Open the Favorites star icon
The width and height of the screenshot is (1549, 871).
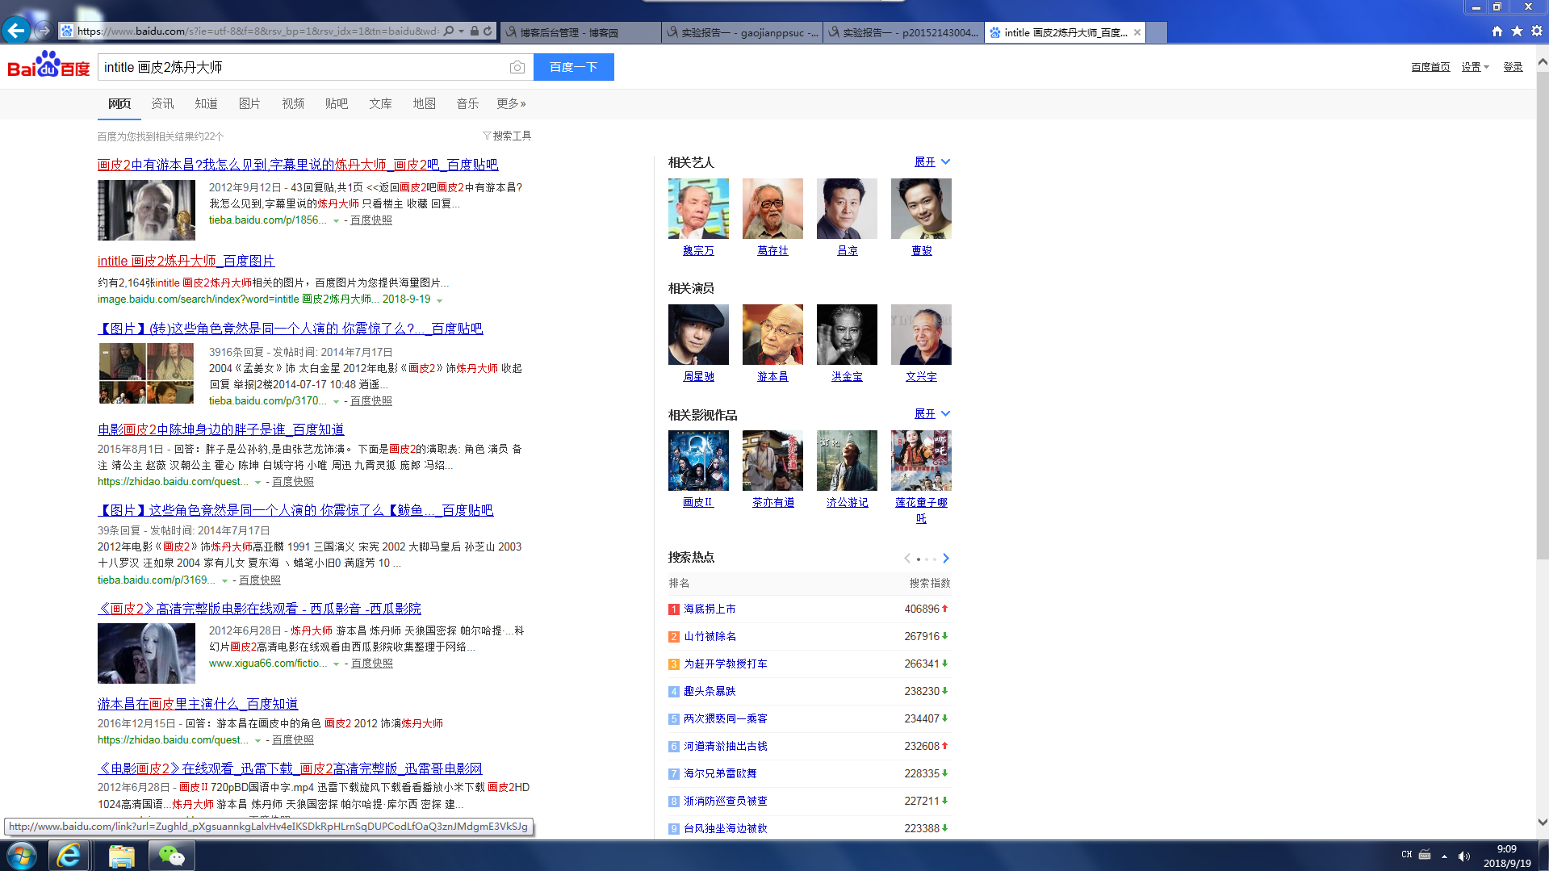point(1517,31)
